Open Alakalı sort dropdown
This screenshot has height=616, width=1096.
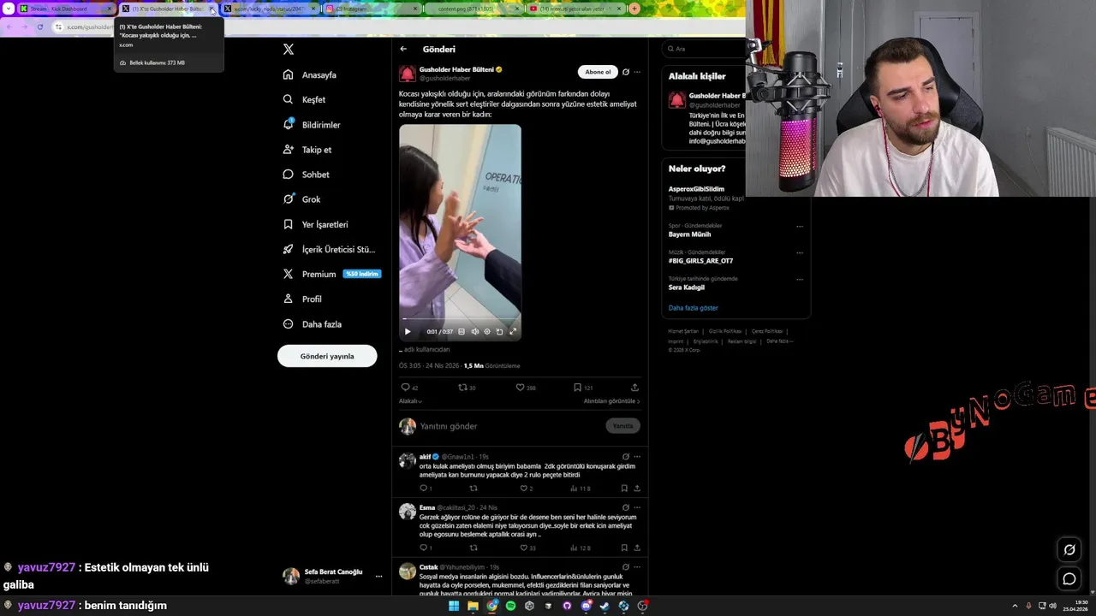[410, 401]
